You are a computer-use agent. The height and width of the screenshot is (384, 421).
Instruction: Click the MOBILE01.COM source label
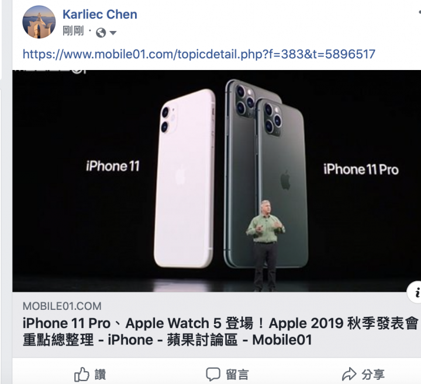(x=62, y=306)
